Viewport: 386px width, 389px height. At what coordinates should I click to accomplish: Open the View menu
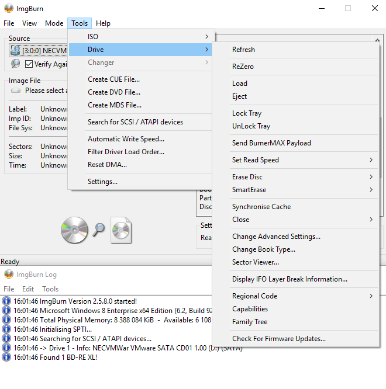click(29, 23)
